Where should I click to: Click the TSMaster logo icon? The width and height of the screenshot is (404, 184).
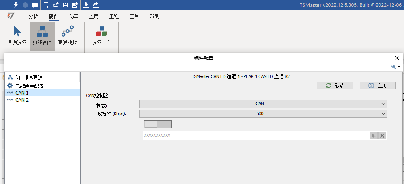(11, 16)
